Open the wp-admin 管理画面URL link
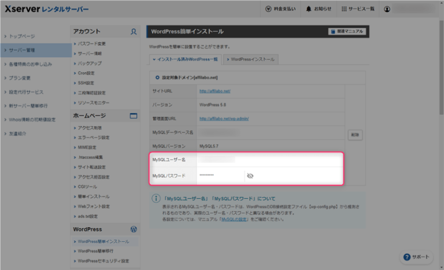Screen dimensions: 444x270 click(224, 119)
